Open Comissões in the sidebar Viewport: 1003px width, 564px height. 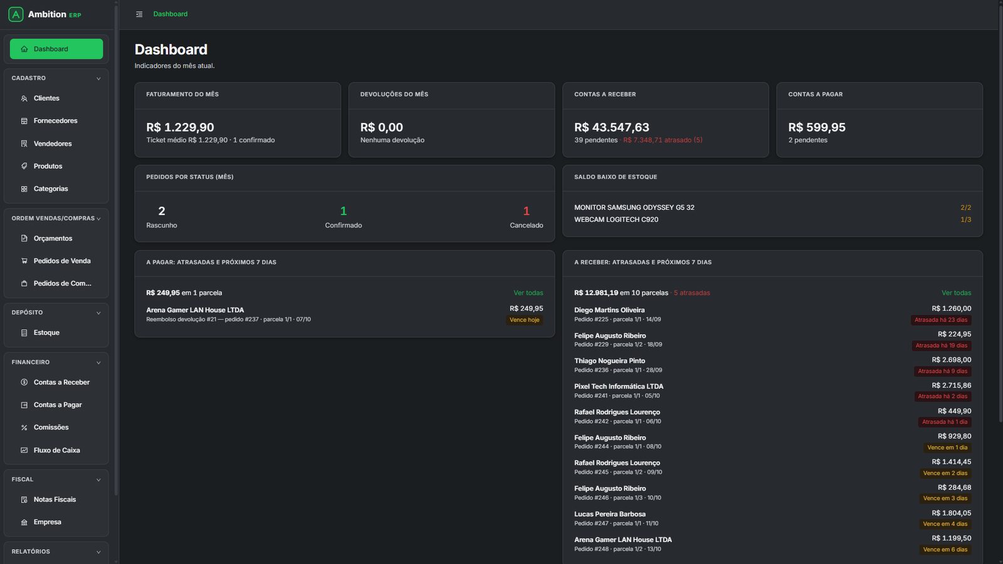point(56,427)
